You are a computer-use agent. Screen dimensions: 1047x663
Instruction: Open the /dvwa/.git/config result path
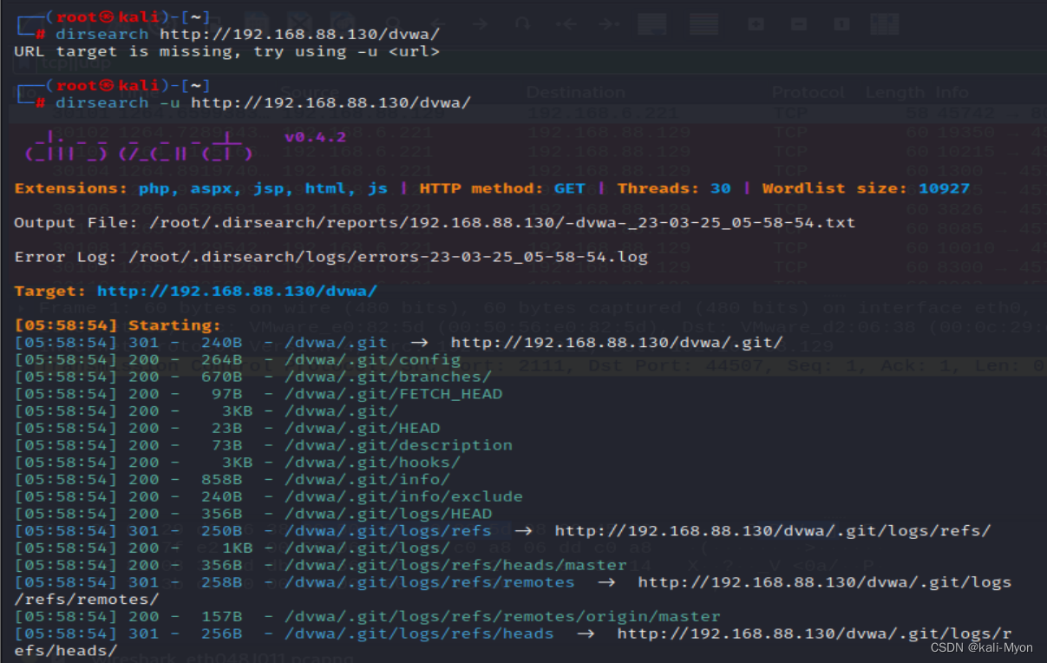(x=372, y=359)
